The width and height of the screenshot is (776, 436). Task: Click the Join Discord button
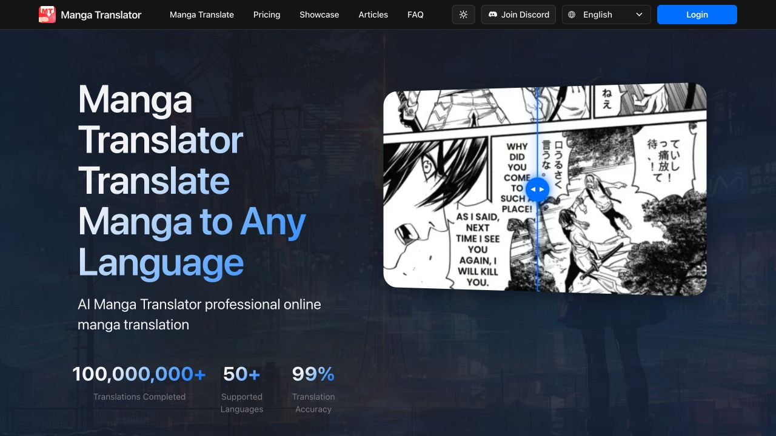(x=518, y=15)
